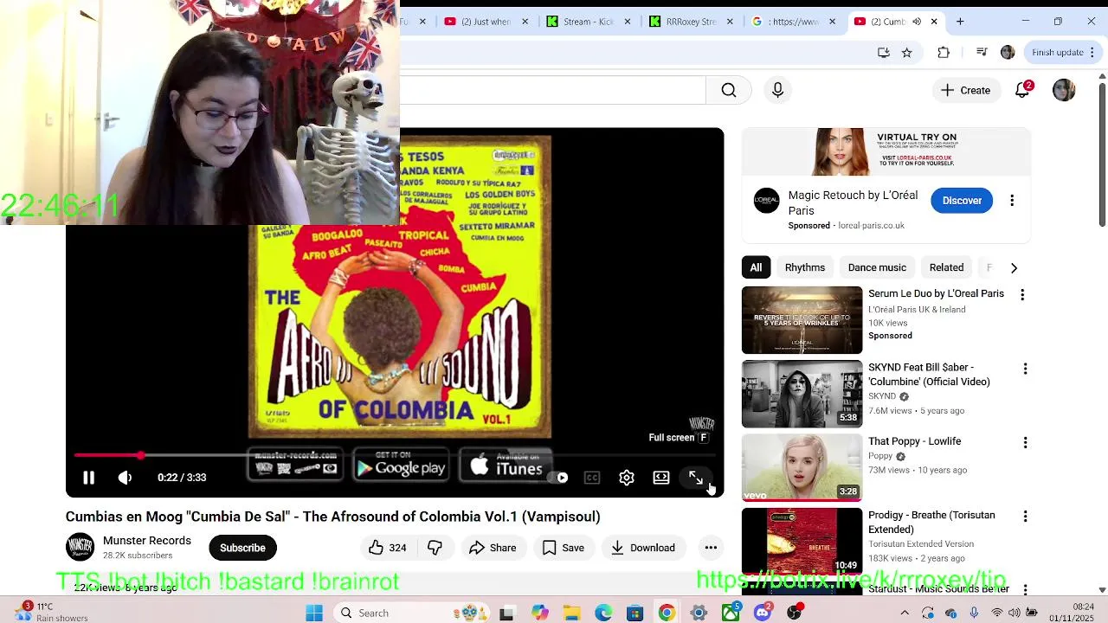Open YouTube account avatar menu

1064,90
